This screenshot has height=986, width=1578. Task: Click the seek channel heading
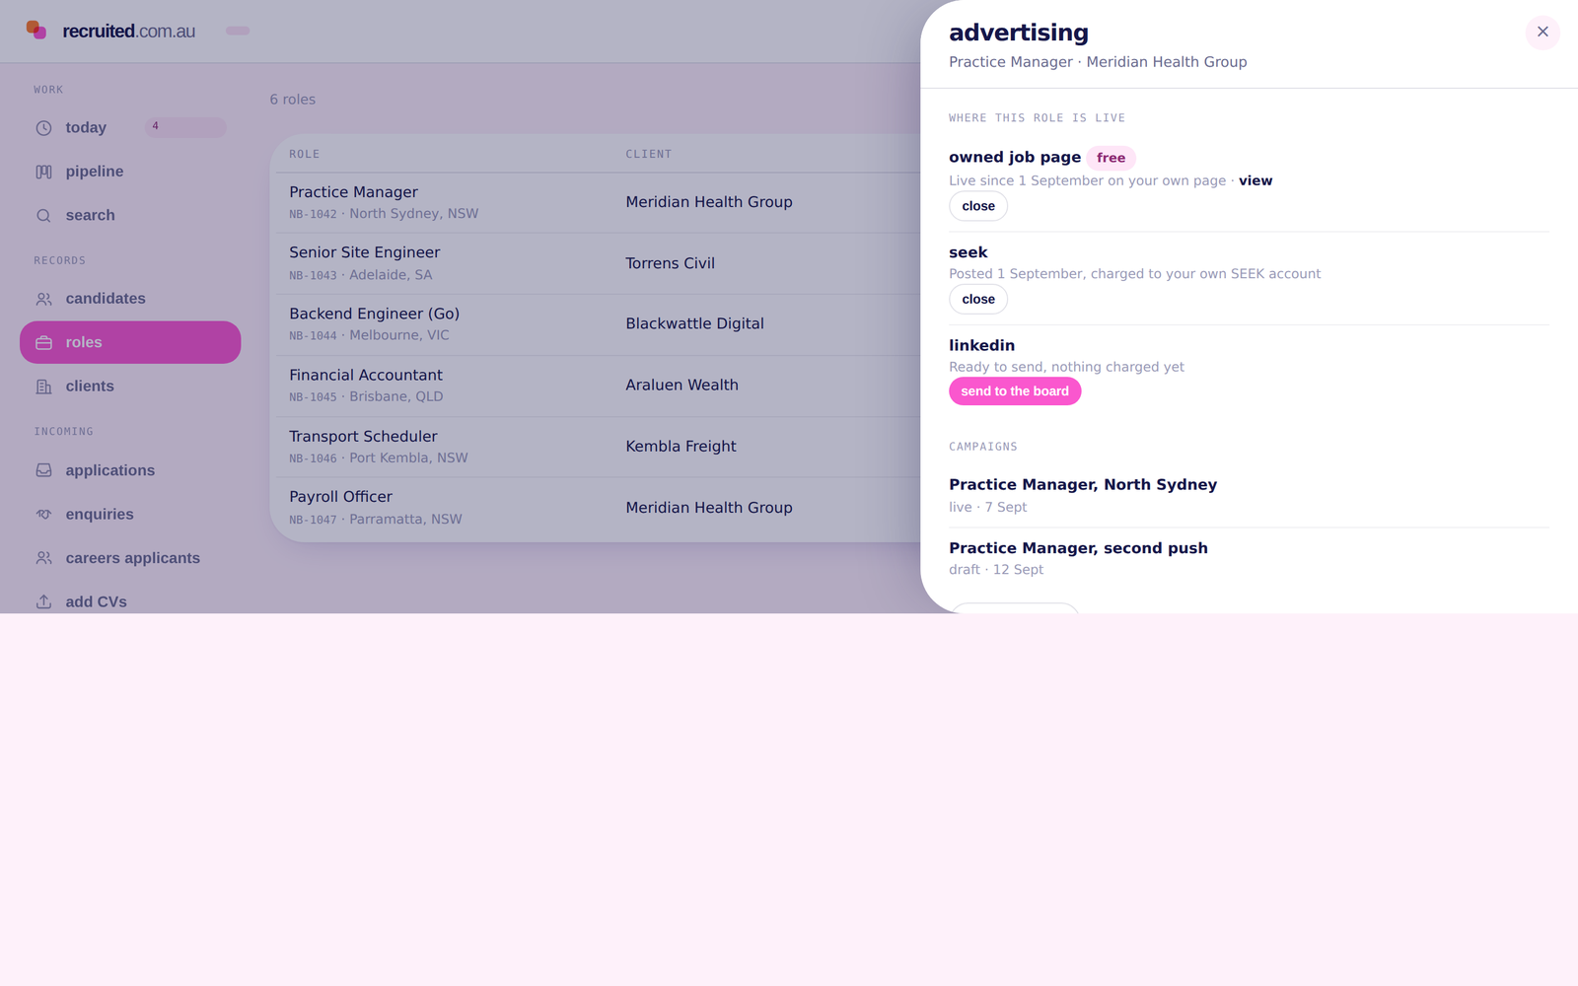tap(968, 252)
